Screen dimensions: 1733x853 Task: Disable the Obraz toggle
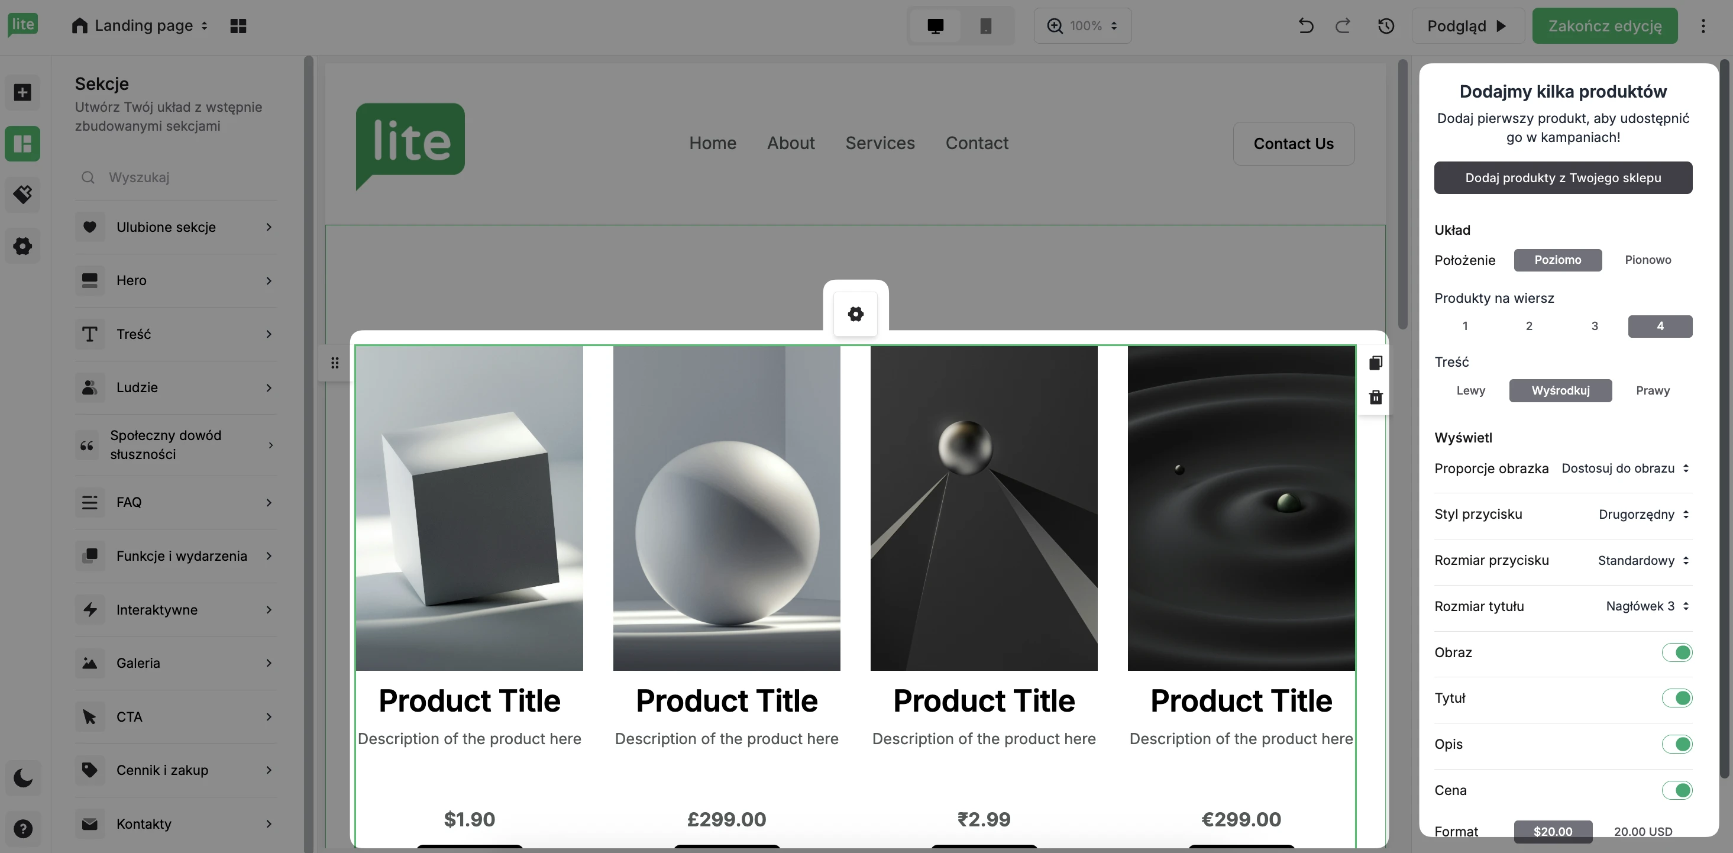point(1676,652)
